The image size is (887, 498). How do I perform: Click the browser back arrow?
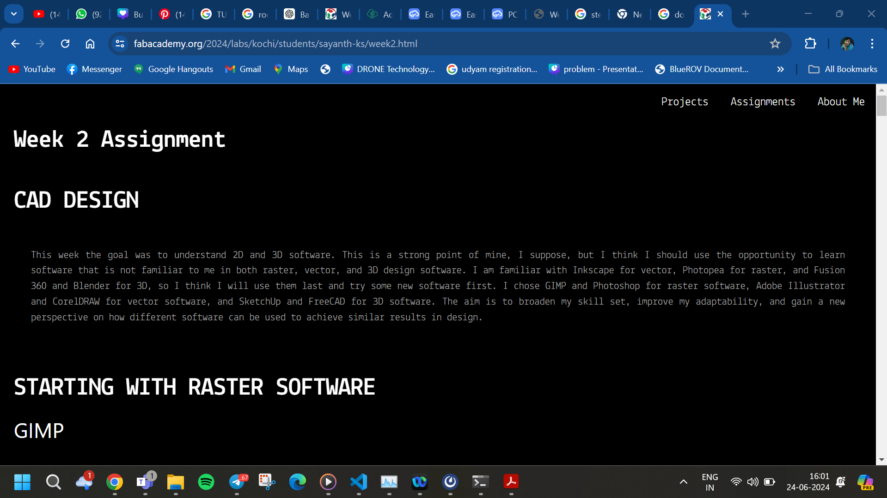point(15,43)
